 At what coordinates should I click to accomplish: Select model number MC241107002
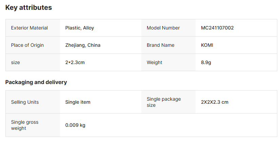[217, 28]
